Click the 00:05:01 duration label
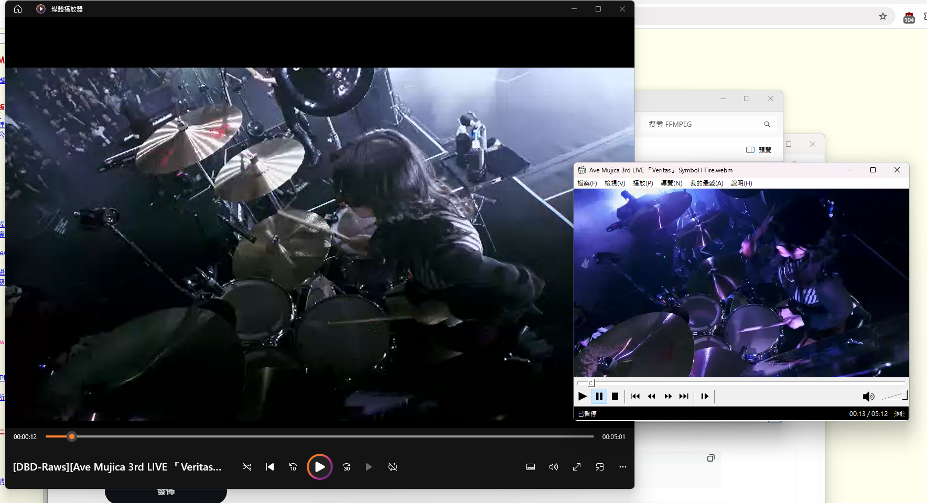Viewport: 927px width, 503px height. 613,437
